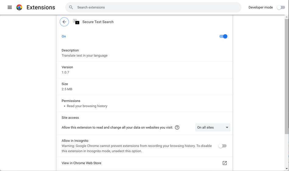This screenshot has height=171, width=289.
Task: Click the vertical scrollbar thumb
Action: 287,76
